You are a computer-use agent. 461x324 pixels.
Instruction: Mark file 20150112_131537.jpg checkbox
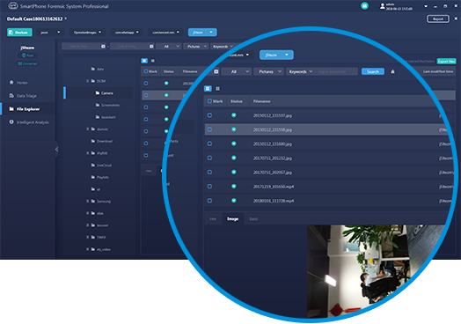coord(209,115)
